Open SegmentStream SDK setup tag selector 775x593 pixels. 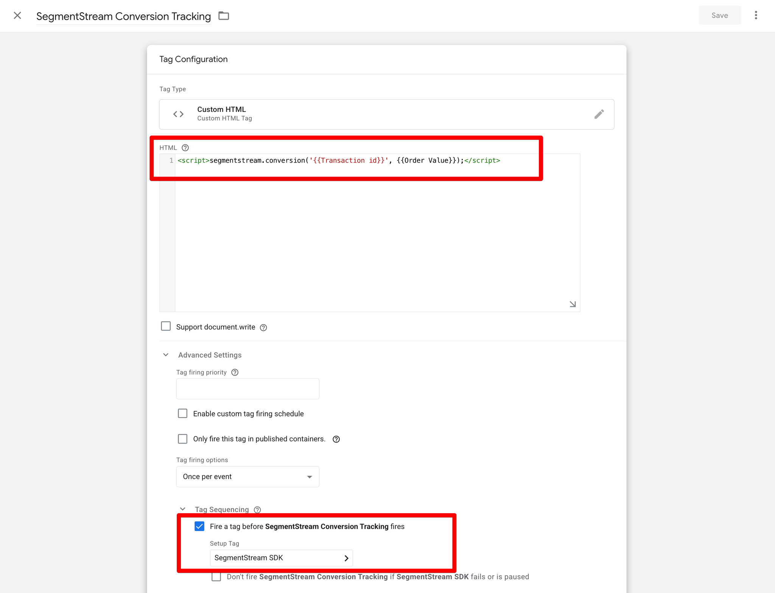[x=281, y=558]
